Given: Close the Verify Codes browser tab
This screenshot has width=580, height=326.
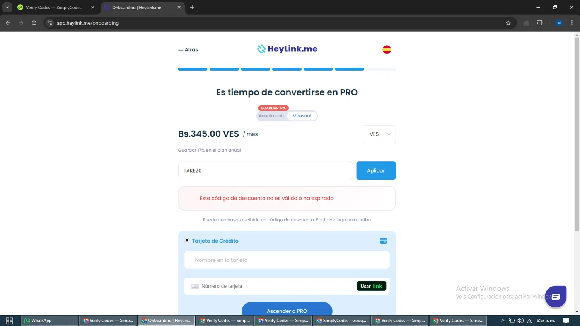Looking at the screenshot, I should coord(93,7).
